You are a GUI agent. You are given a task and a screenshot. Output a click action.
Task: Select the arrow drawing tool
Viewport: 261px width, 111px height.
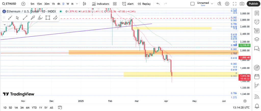[33, 17]
